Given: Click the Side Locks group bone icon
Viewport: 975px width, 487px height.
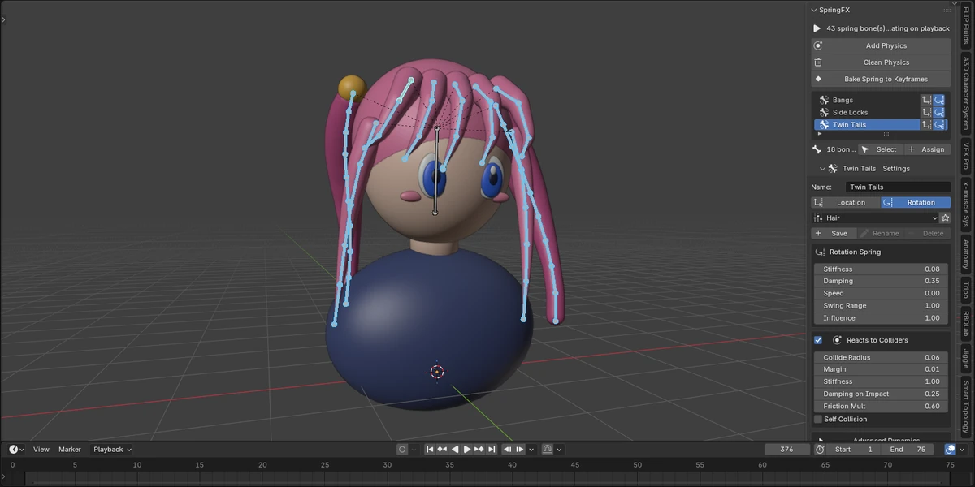Looking at the screenshot, I should coord(824,112).
